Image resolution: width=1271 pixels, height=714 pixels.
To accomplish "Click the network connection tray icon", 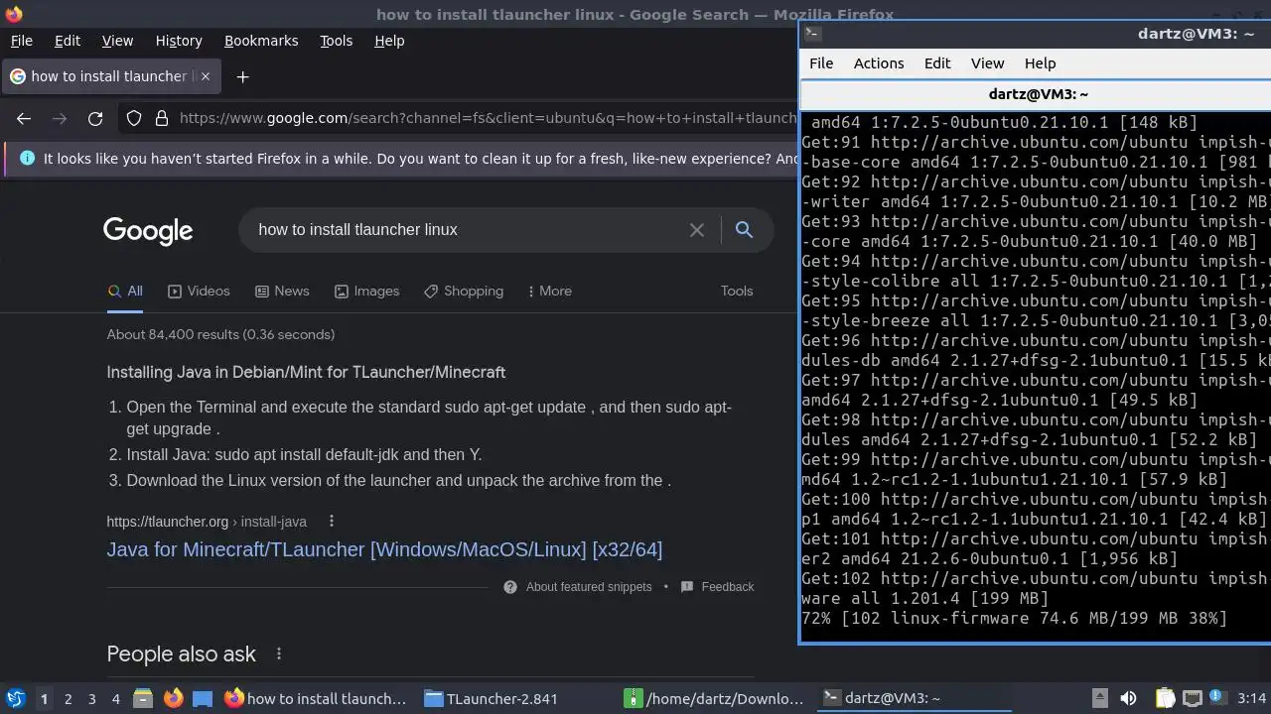I will point(1193,698).
